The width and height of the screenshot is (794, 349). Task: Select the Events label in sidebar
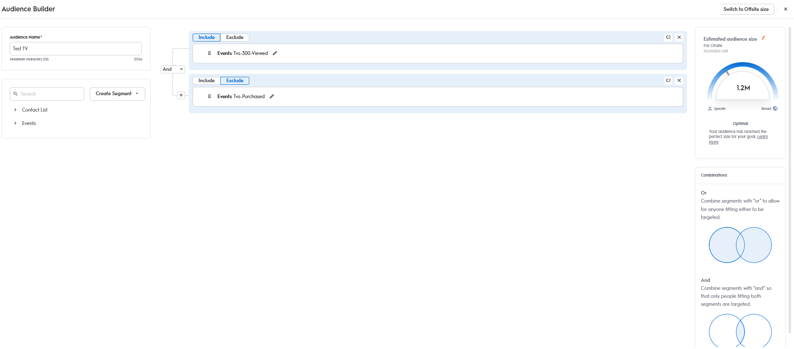29,123
